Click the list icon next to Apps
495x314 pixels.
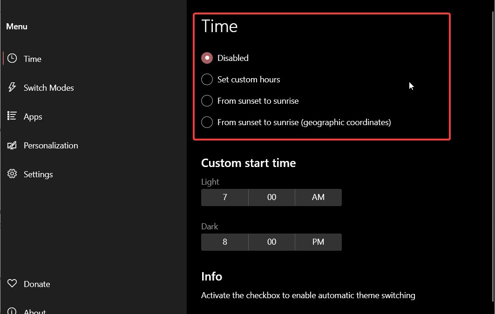[x=12, y=116]
